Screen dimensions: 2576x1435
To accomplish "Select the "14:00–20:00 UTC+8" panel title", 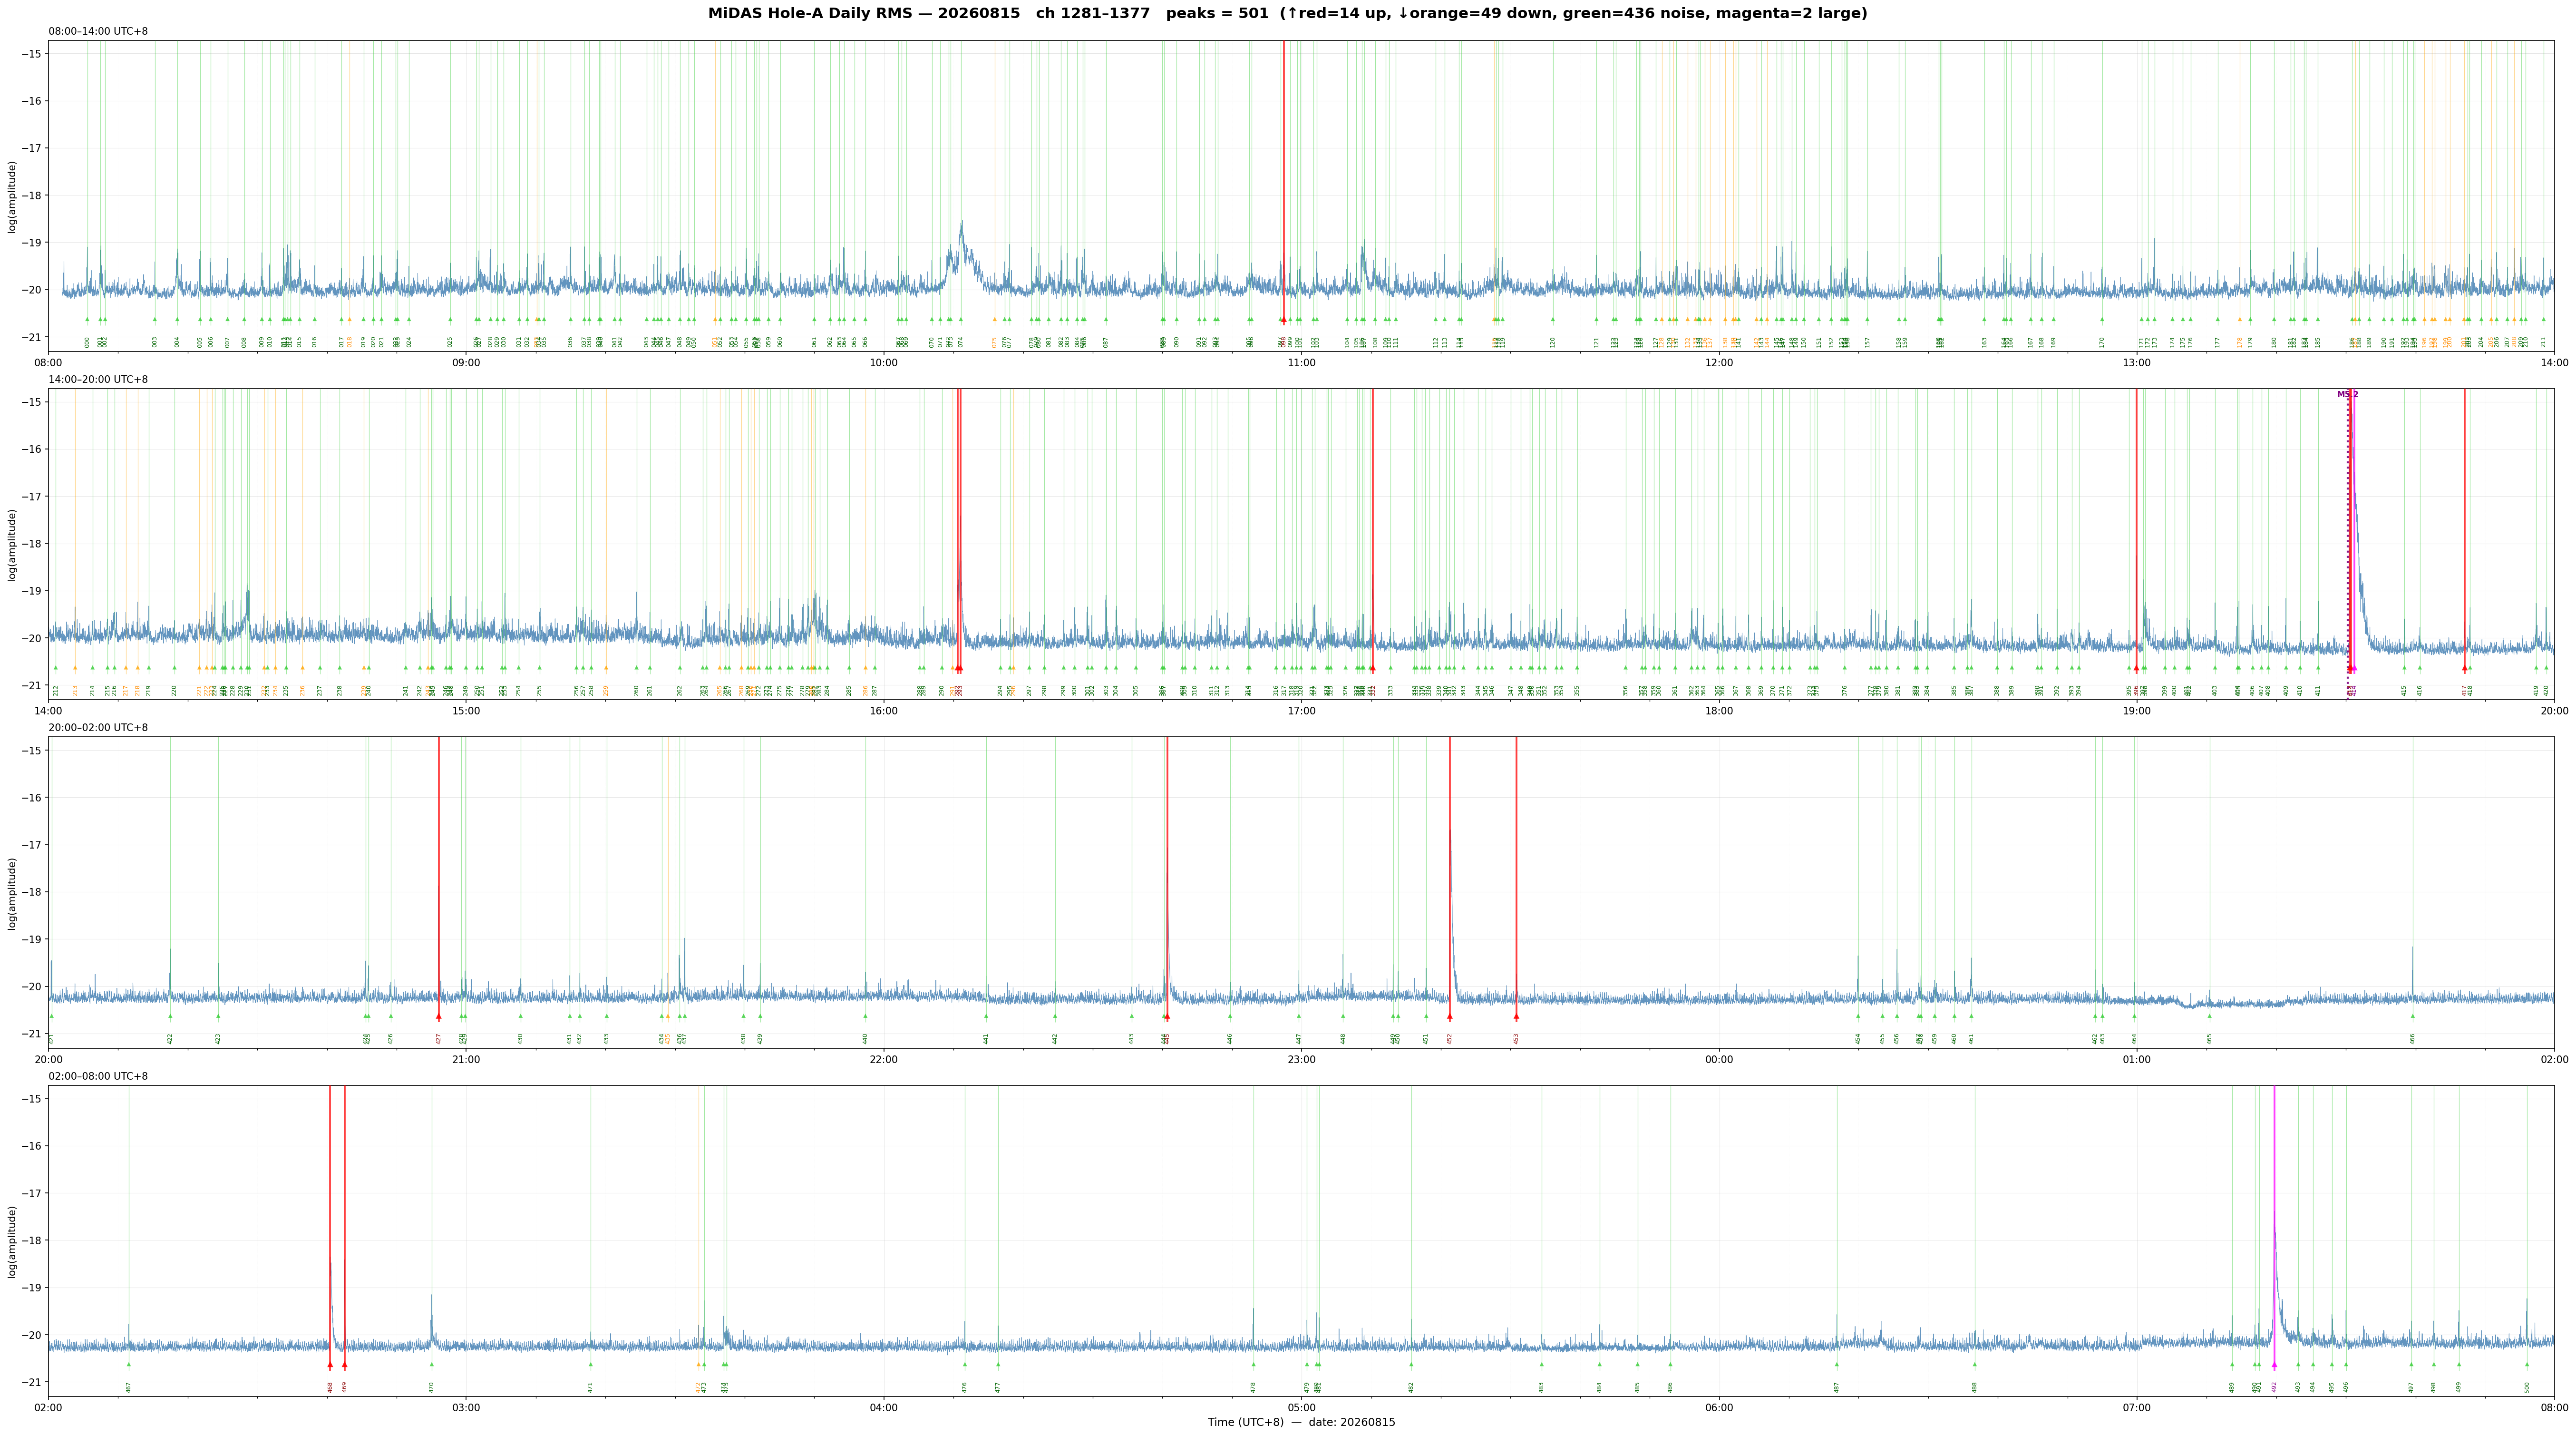I will pos(98,379).
